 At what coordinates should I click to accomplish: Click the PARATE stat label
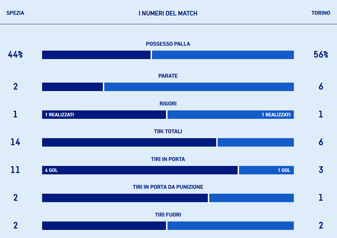click(x=168, y=76)
